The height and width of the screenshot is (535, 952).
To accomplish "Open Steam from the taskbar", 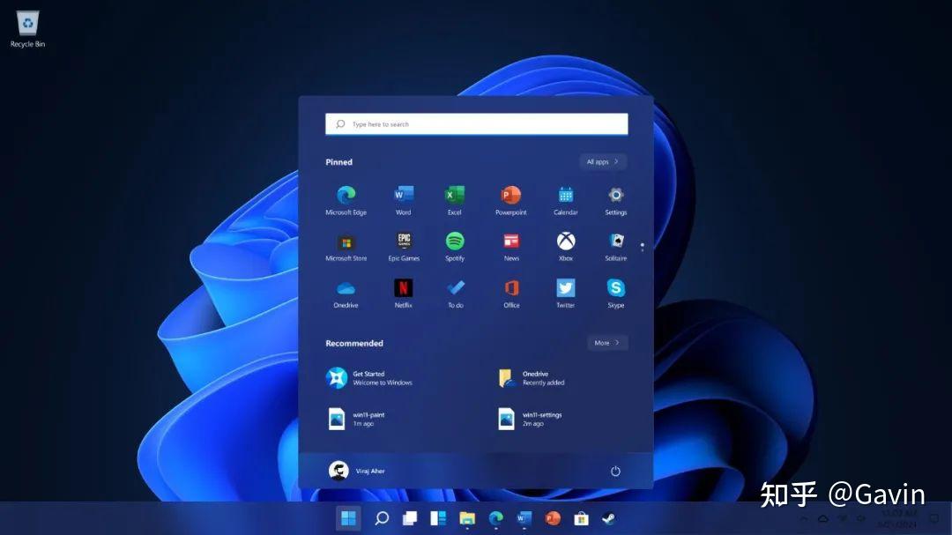I will click(608, 519).
